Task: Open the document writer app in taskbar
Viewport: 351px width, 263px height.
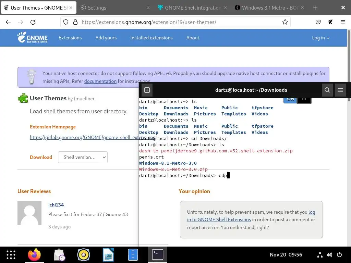Action: click(x=108, y=255)
